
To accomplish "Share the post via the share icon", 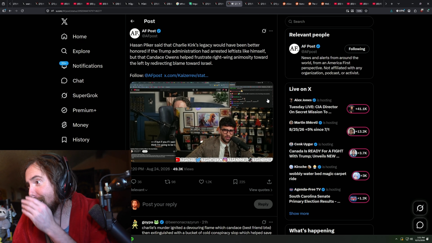I will pyautogui.click(x=269, y=182).
